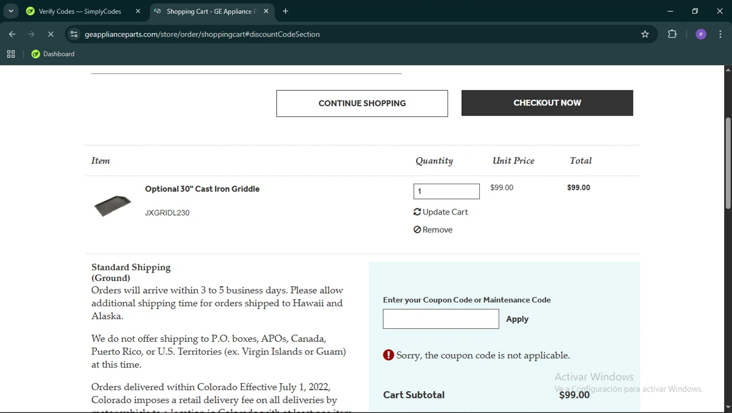Click the page vertical scrollbar

(728, 163)
